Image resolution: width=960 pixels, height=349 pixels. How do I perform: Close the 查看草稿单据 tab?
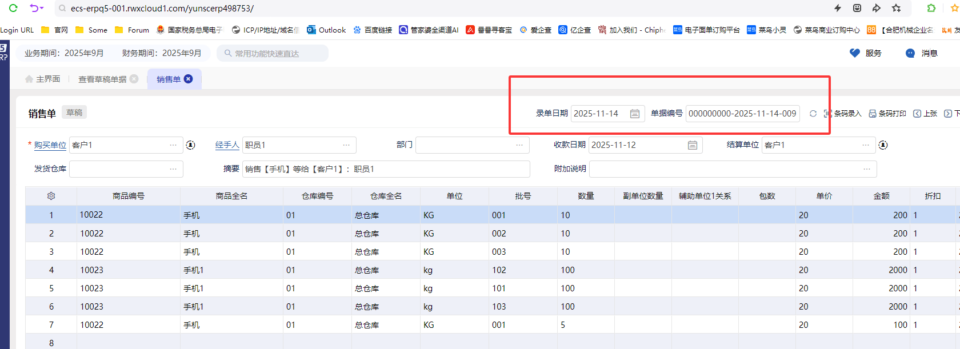click(134, 79)
